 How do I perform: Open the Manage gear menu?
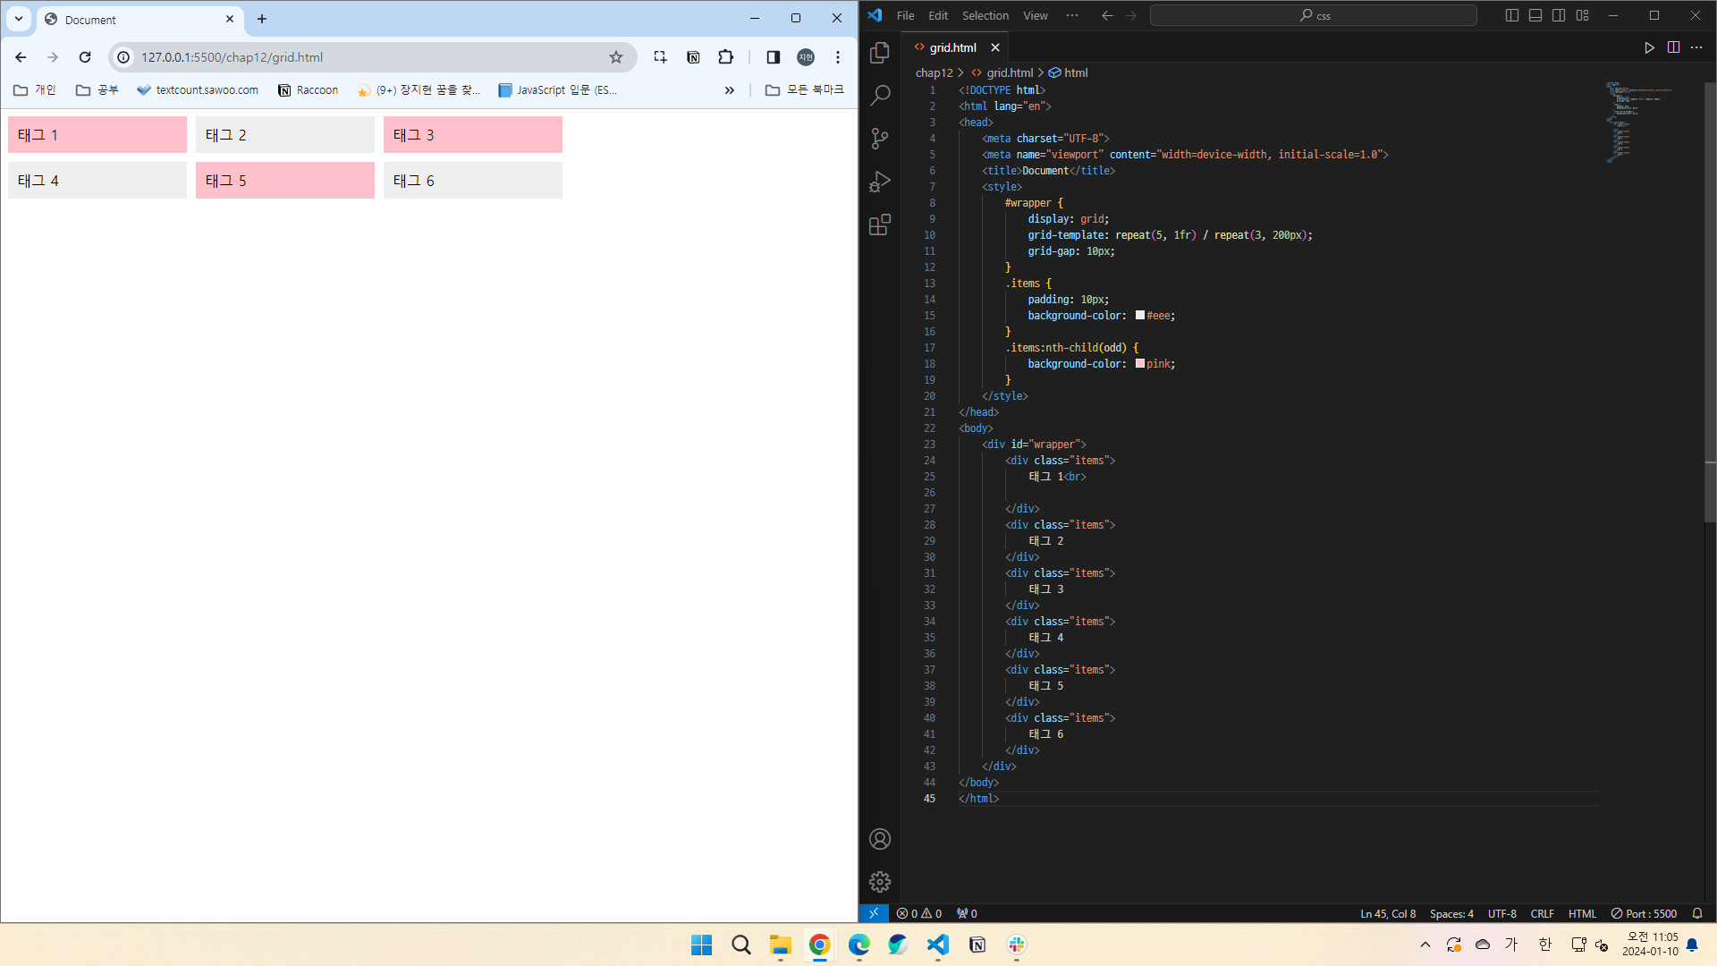[x=880, y=882]
